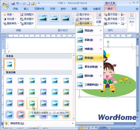Save the document from quick access toolbar
This screenshot has width=140, height=130.
tap(13, 4)
